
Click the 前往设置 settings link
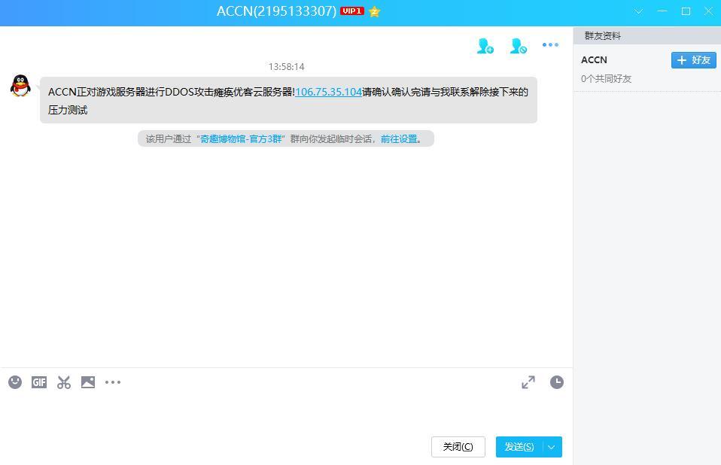399,138
